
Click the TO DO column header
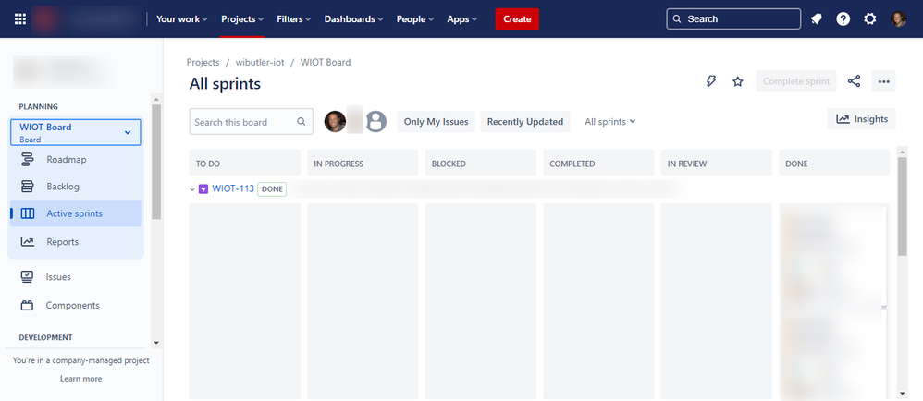245,164
